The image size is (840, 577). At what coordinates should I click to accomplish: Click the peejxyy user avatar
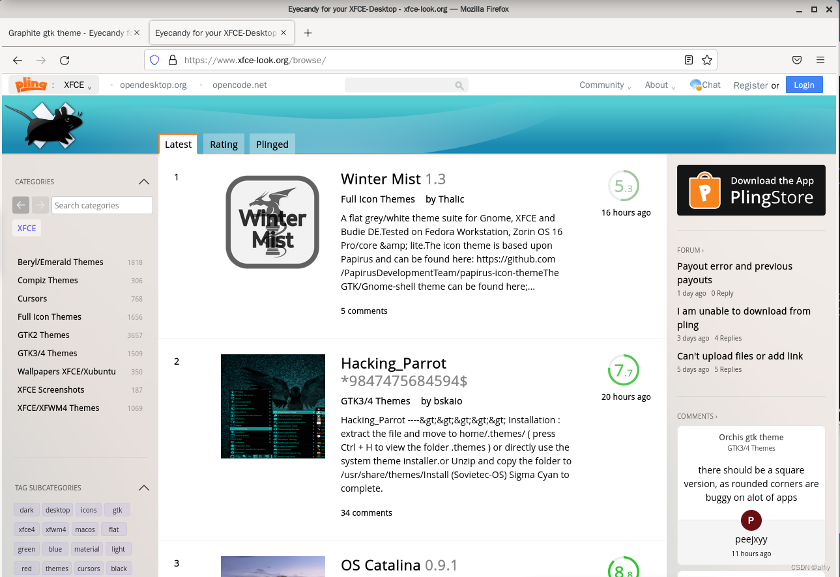[x=751, y=520]
